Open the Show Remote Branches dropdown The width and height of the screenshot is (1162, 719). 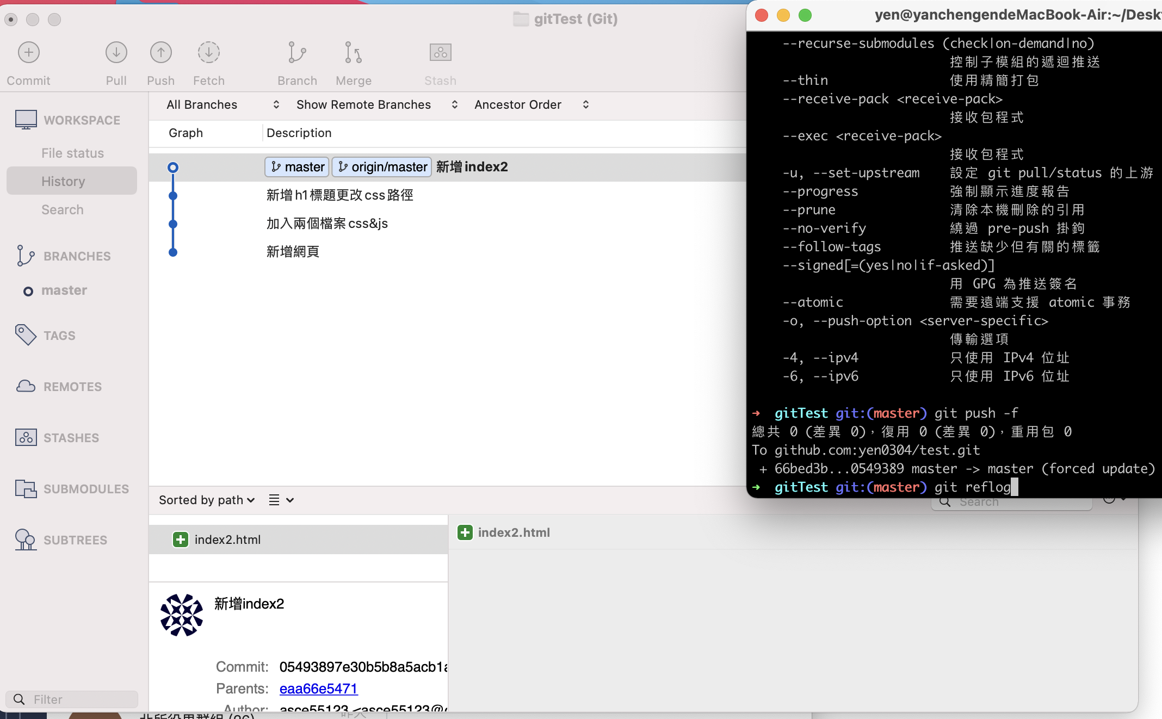pyautogui.click(x=376, y=104)
